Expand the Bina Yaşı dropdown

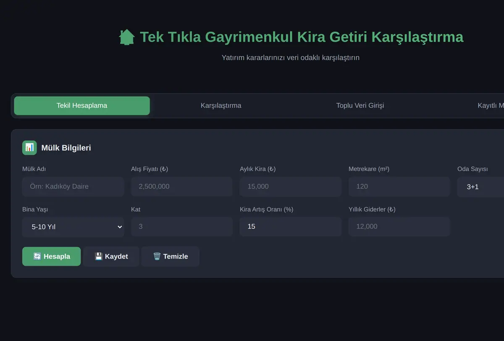(73, 227)
